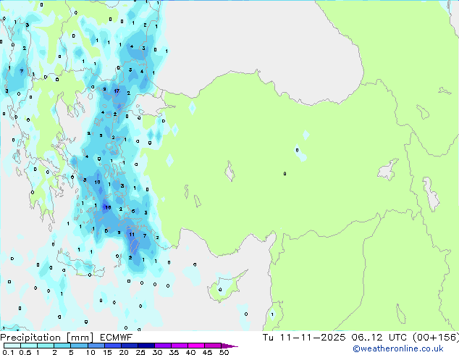Click the '10' precipitation value on the map
The image size is (459, 355).
[x=97, y=182]
